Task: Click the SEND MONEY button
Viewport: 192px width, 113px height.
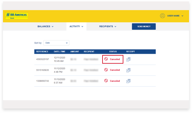Action: (144, 26)
